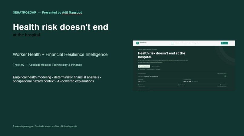Go to the Methodology tab
The height and width of the screenshot is (136, 244).
coord(194,43)
